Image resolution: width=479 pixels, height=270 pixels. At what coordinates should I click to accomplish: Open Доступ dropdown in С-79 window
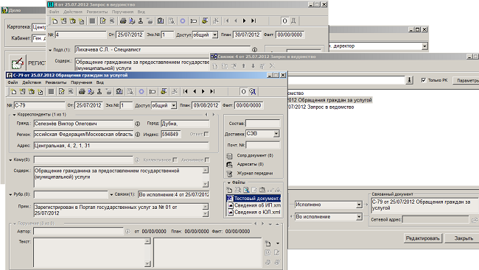click(x=173, y=105)
